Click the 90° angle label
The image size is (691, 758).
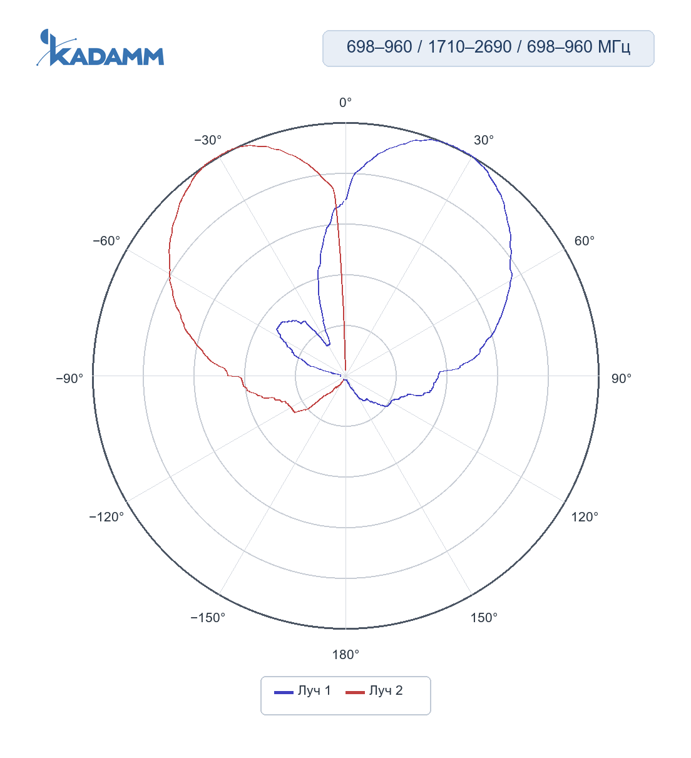coord(622,379)
